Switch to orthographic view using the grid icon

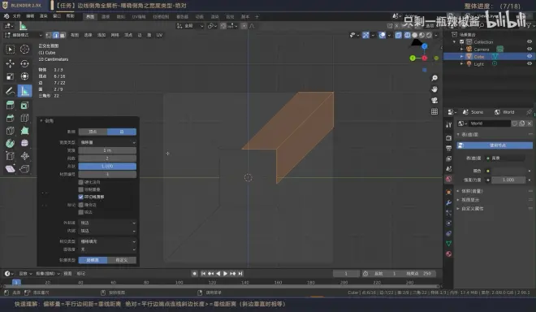[434, 111]
